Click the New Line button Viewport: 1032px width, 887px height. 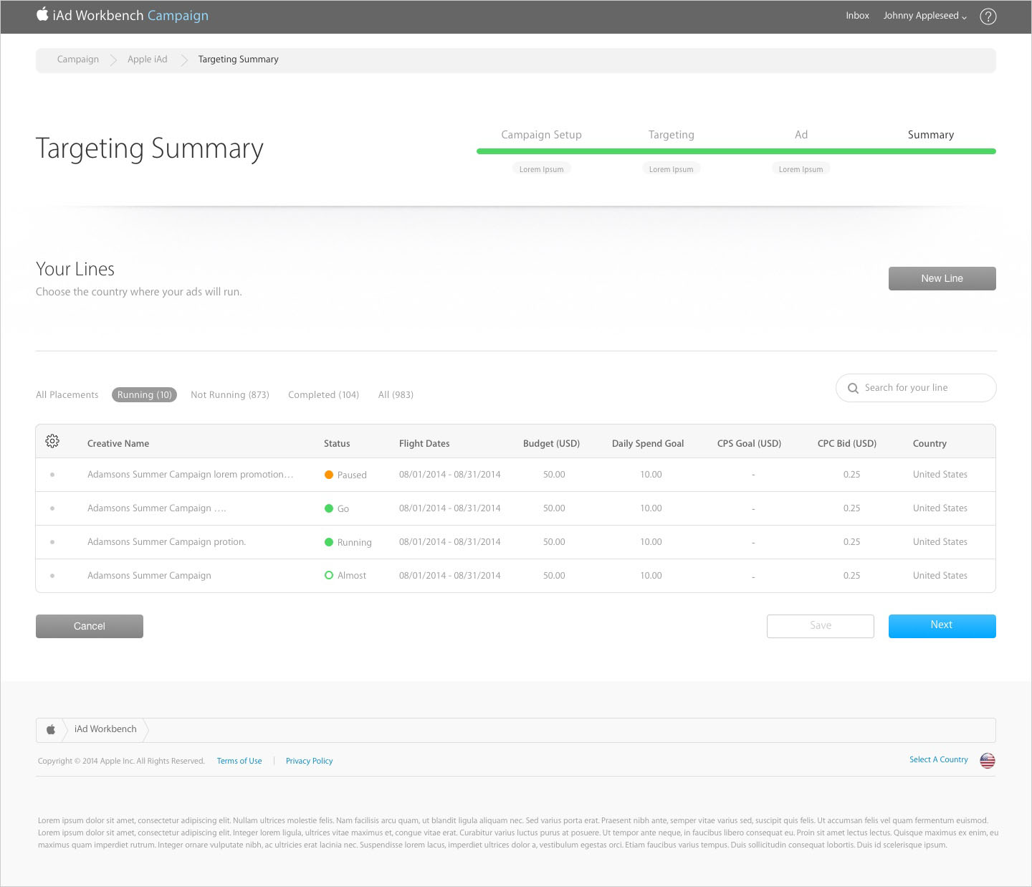942,278
